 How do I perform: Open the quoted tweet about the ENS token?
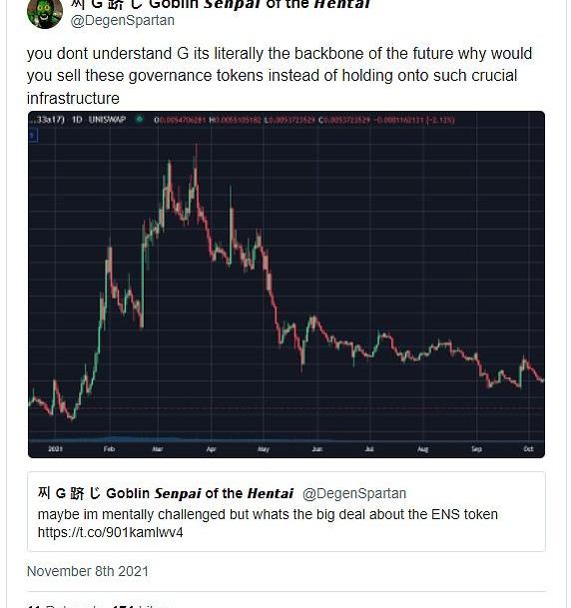[286, 511]
